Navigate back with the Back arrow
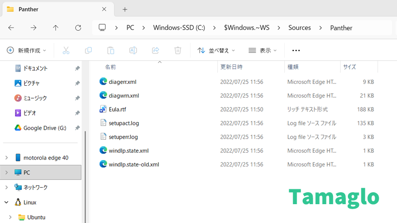Viewport: 397px width, 223px height. click(11, 28)
